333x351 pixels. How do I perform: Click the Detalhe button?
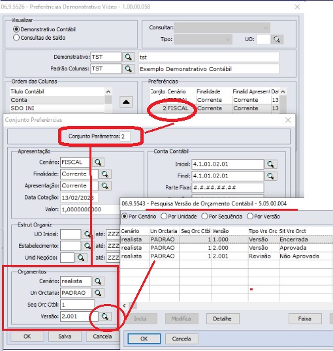(x=223, y=319)
